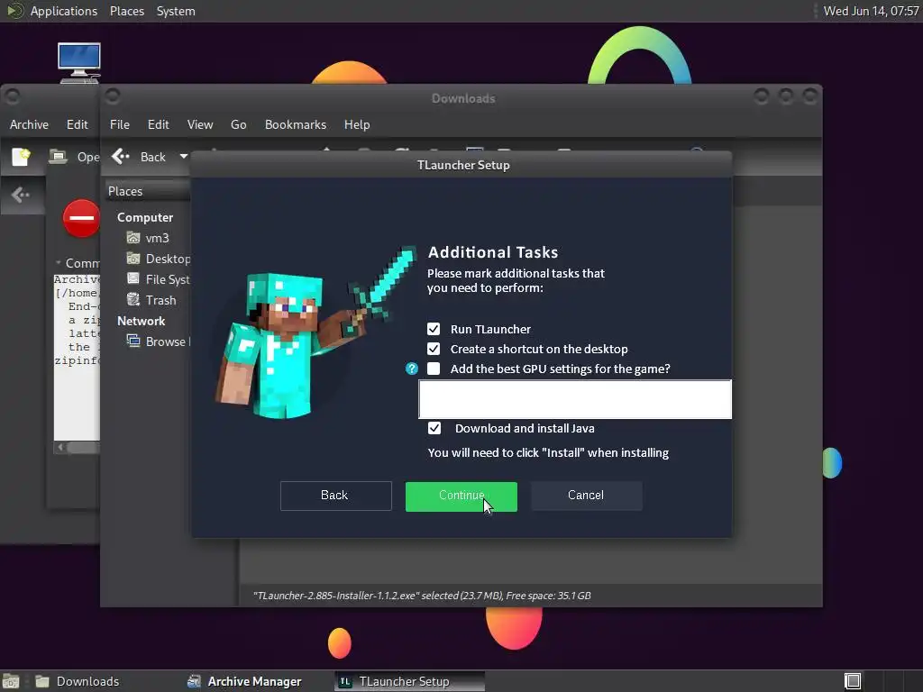Open the Places sidebar selector

click(147, 191)
